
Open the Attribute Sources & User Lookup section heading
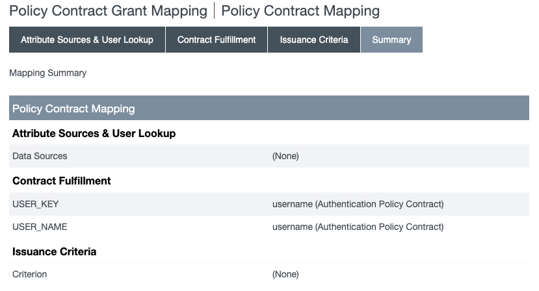(x=94, y=134)
